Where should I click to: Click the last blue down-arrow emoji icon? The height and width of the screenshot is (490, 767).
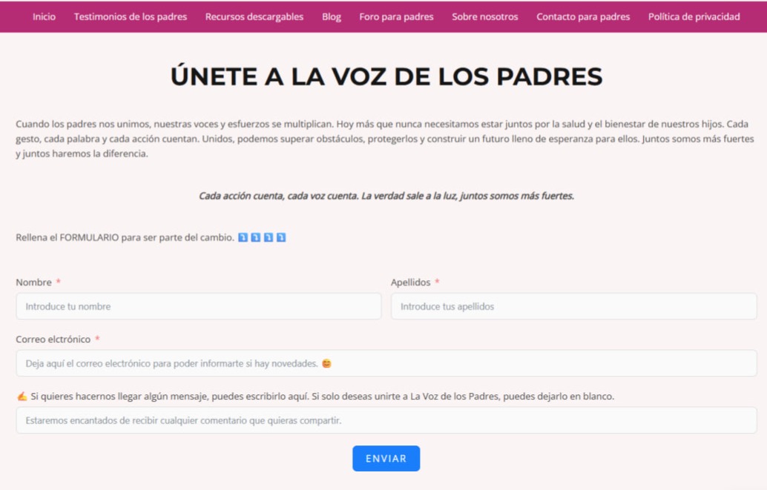pyautogui.click(x=280, y=236)
